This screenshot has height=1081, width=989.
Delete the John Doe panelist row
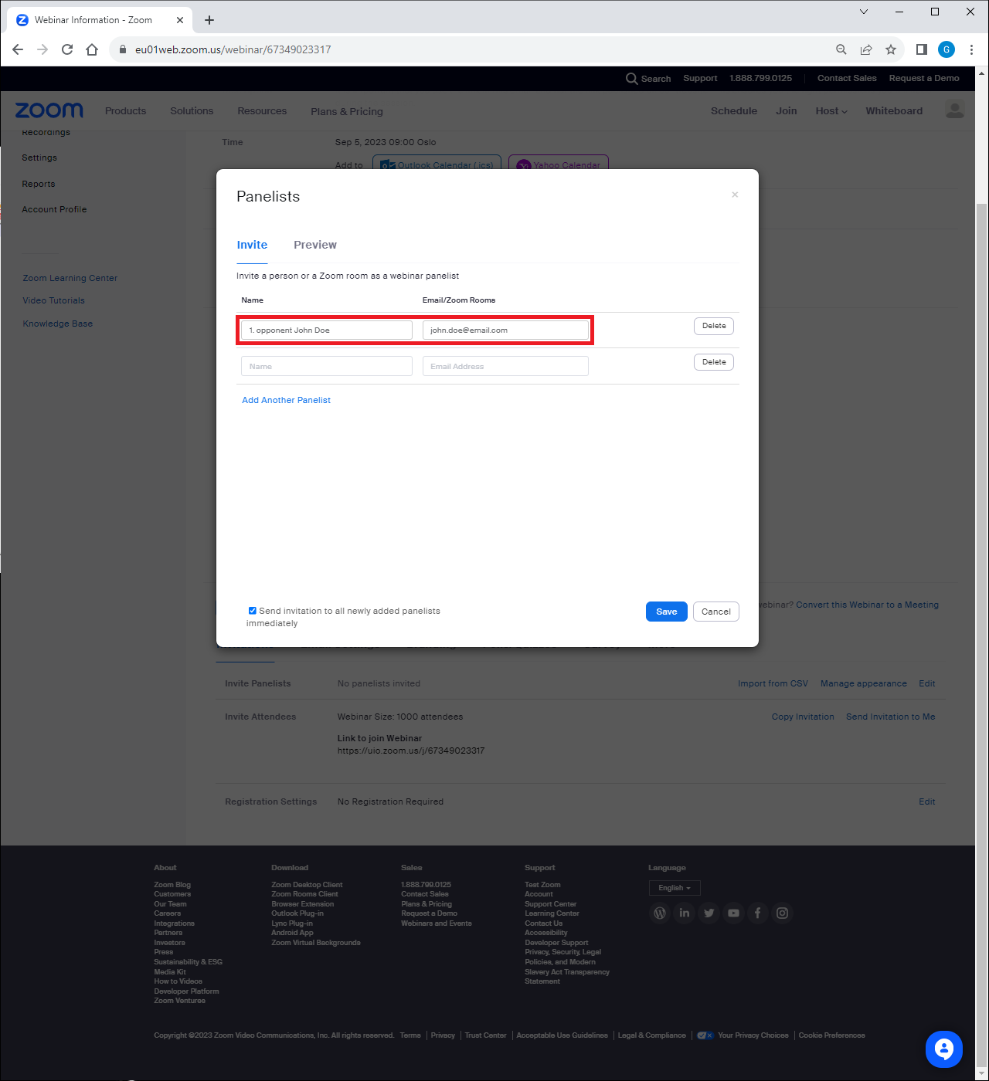(714, 326)
